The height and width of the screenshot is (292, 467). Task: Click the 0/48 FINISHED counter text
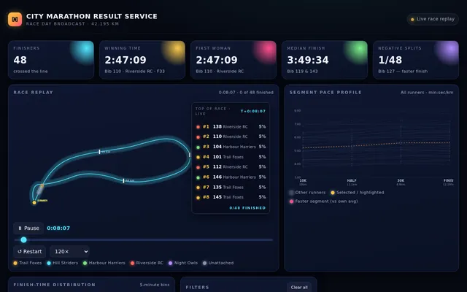(247, 208)
